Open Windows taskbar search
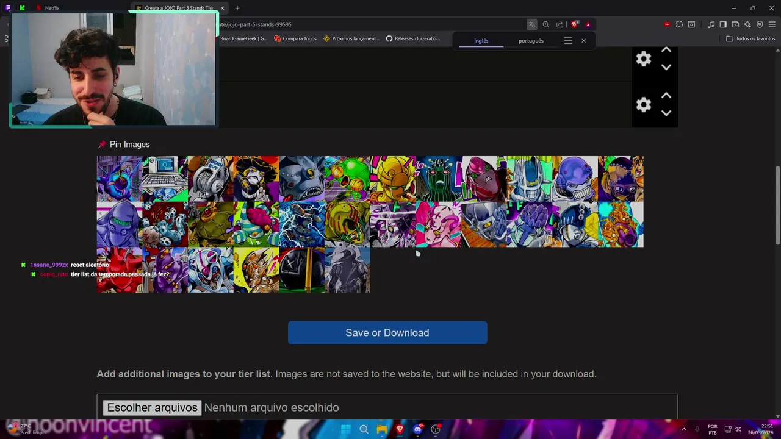 (x=364, y=429)
